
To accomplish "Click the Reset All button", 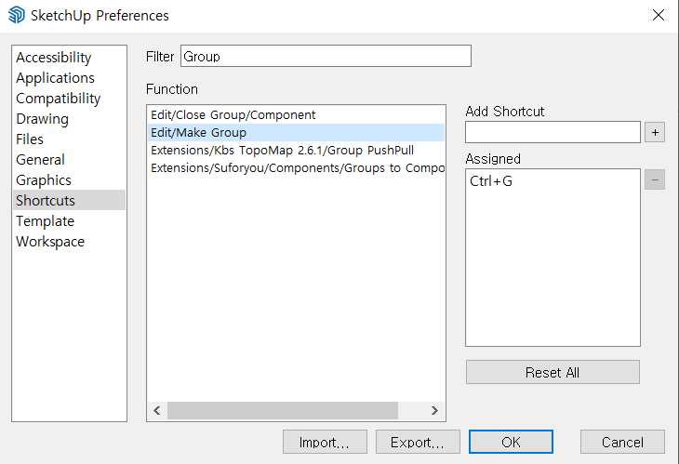I will [553, 372].
